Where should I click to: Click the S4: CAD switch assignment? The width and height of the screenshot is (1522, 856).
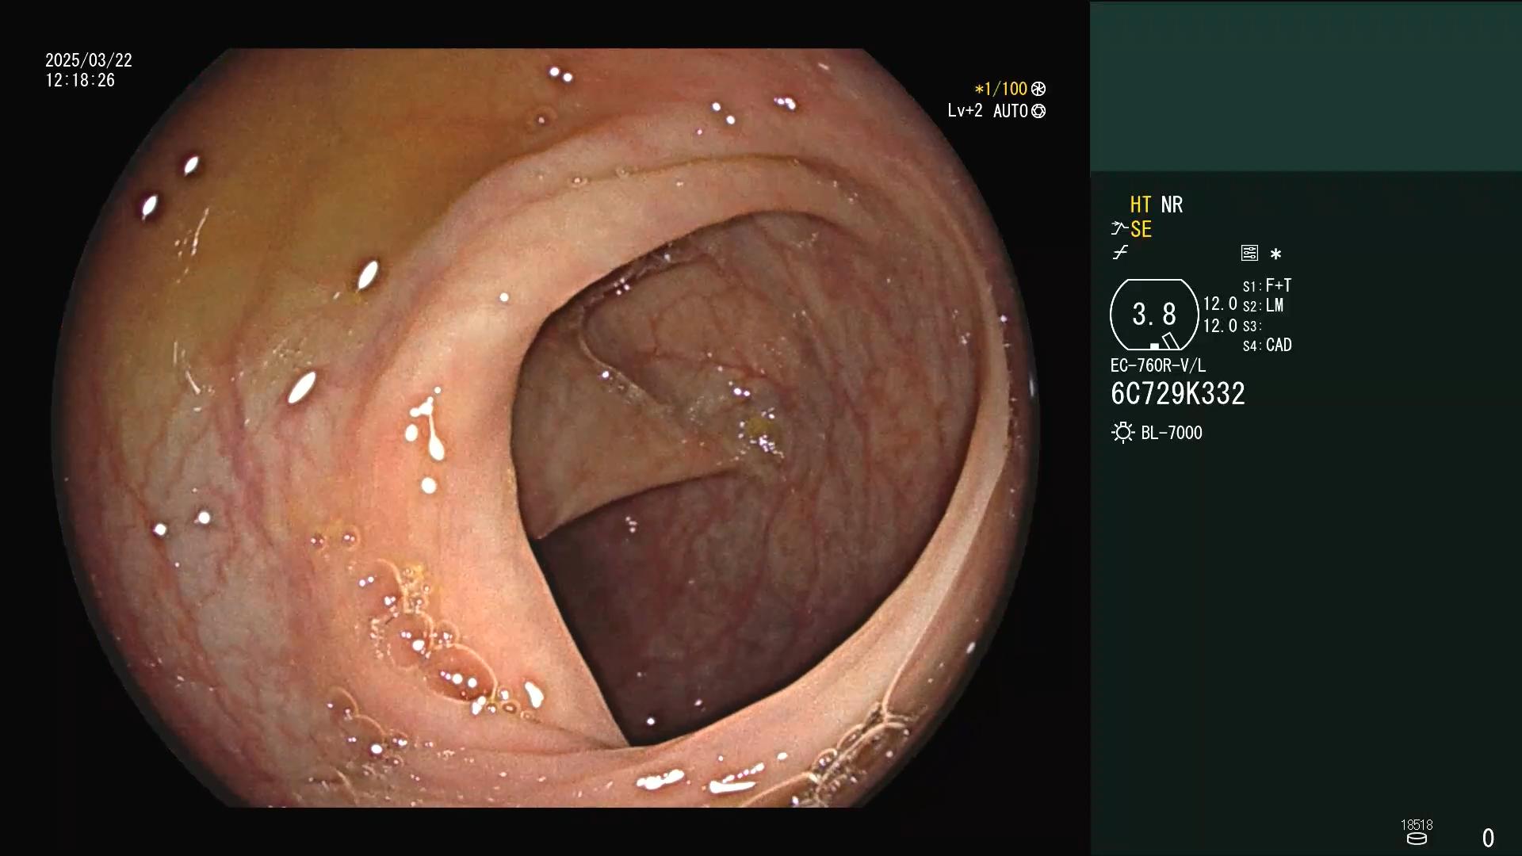[1267, 346]
